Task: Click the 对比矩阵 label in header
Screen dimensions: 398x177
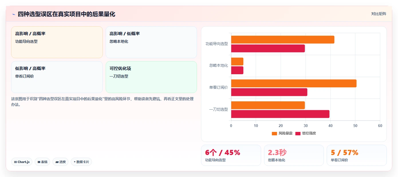Action: click(x=379, y=14)
